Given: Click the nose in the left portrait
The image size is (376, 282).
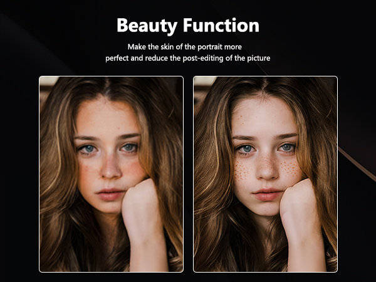Looking at the screenshot, I should click(110, 167).
